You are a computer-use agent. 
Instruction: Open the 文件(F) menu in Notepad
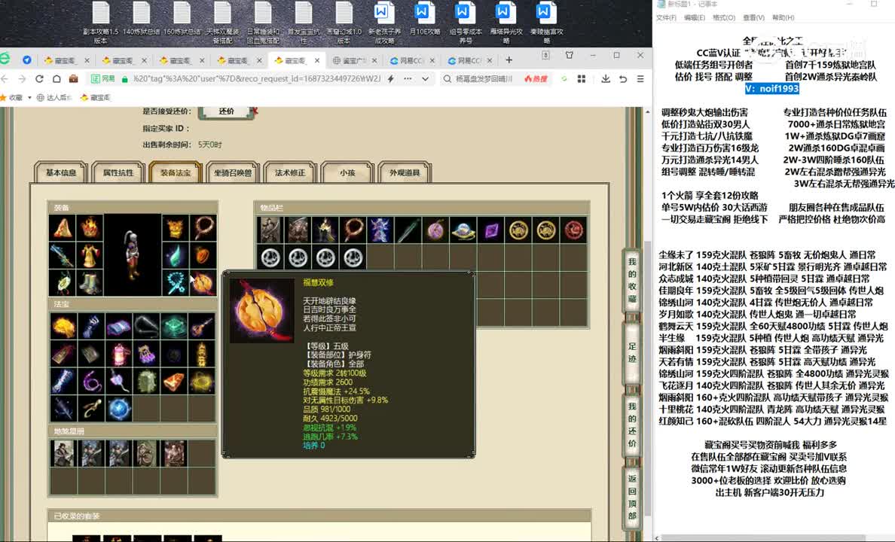pos(667,17)
